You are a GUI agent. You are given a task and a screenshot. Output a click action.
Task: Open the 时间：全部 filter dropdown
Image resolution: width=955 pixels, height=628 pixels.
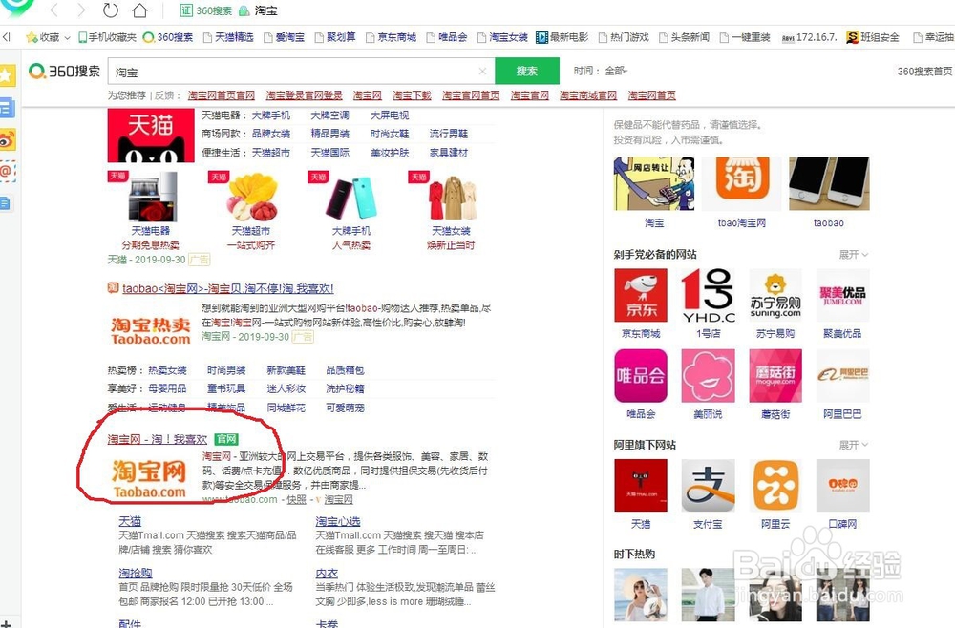tap(601, 71)
